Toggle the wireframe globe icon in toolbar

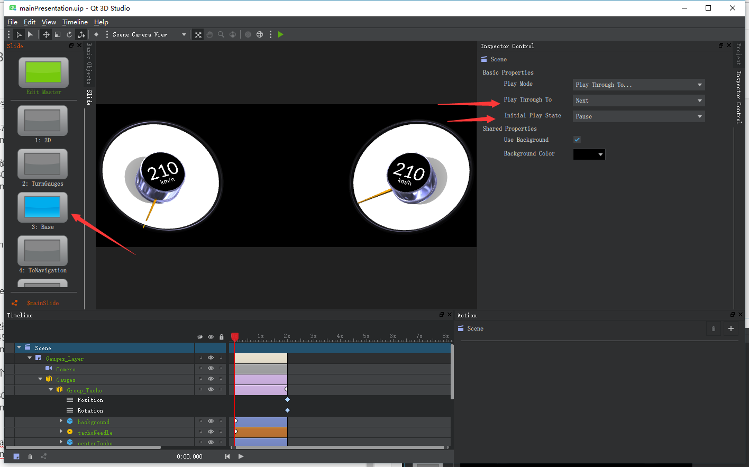coord(260,34)
